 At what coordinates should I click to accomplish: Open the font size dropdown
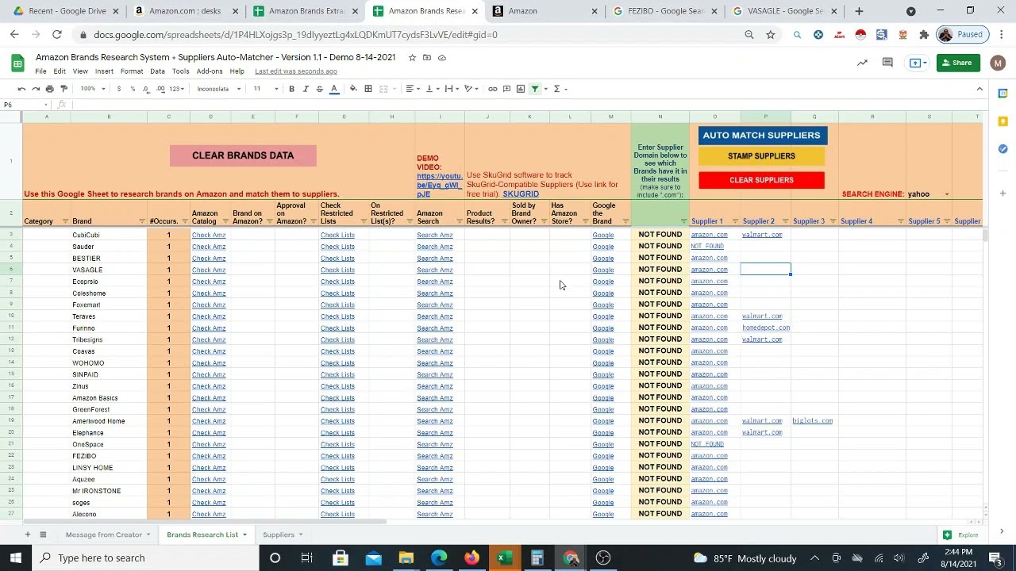coord(266,89)
